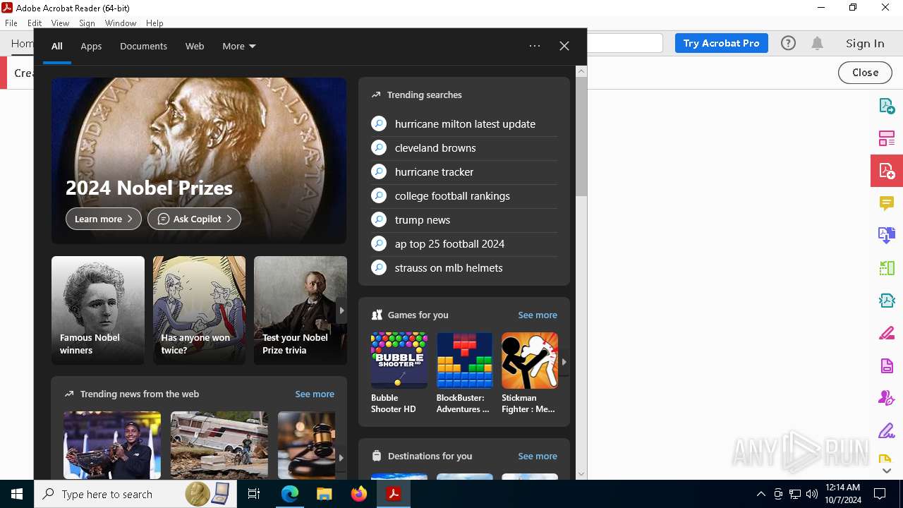Screen dimensions: 903x508
Task: Click the search icon beside 'cleveland browns'
Action: coord(379,147)
